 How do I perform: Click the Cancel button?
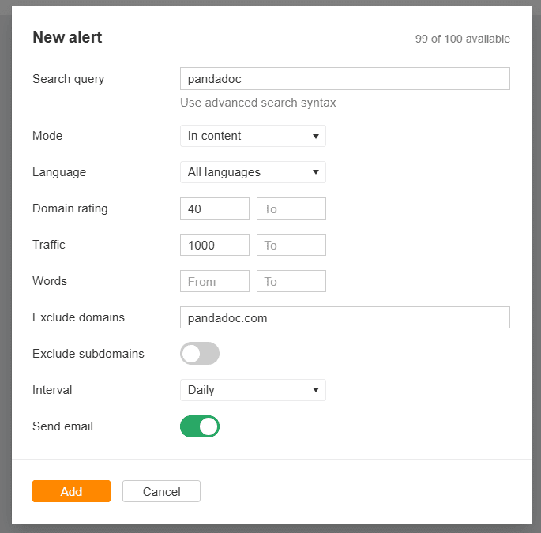161,491
